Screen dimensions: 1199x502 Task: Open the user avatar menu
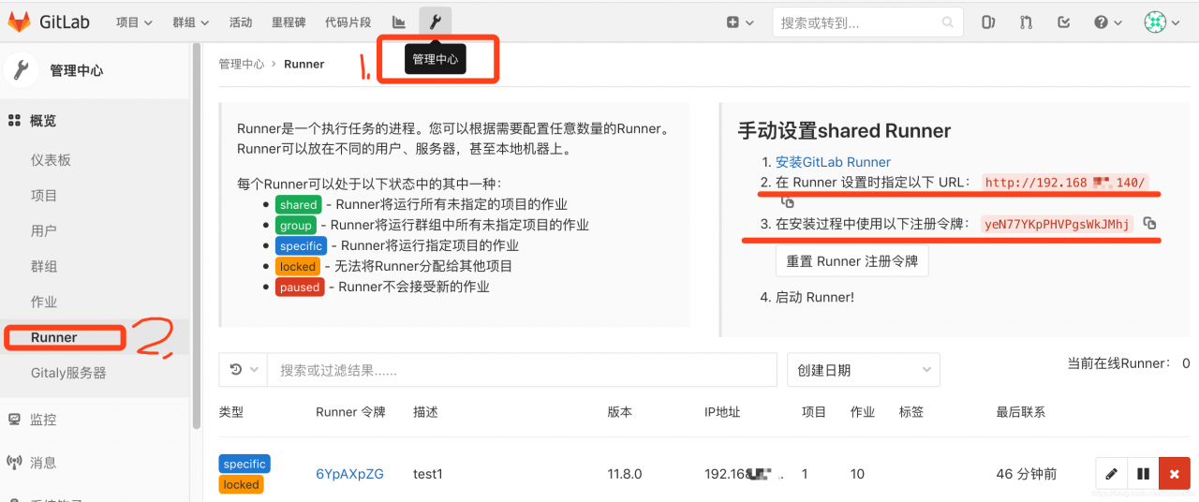tap(1162, 22)
